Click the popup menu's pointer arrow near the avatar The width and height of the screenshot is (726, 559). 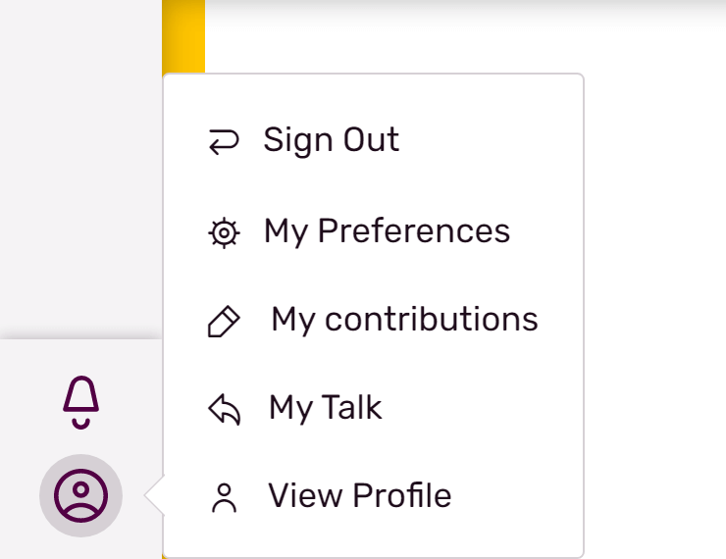click(154, 496)
